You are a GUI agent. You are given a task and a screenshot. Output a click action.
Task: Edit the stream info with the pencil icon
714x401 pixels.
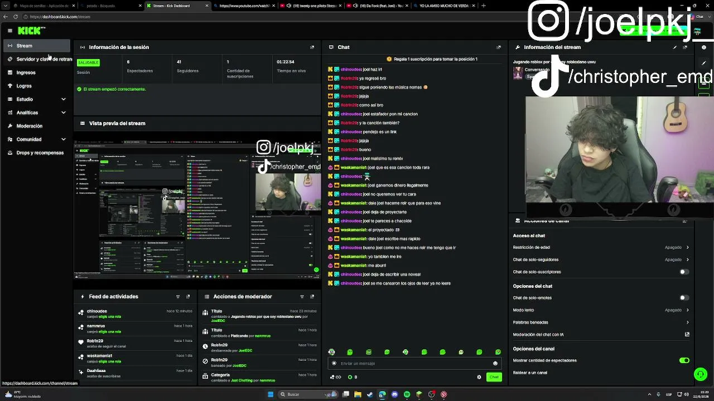pyautogui.click(x=675, y=47)
